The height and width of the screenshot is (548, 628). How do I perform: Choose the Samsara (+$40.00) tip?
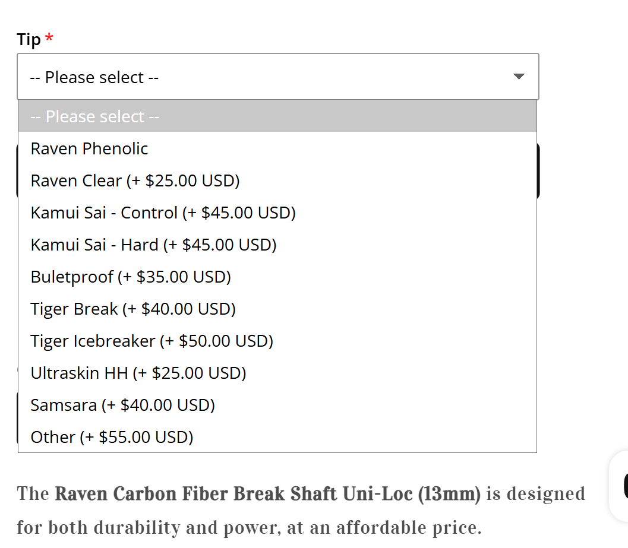122,405
